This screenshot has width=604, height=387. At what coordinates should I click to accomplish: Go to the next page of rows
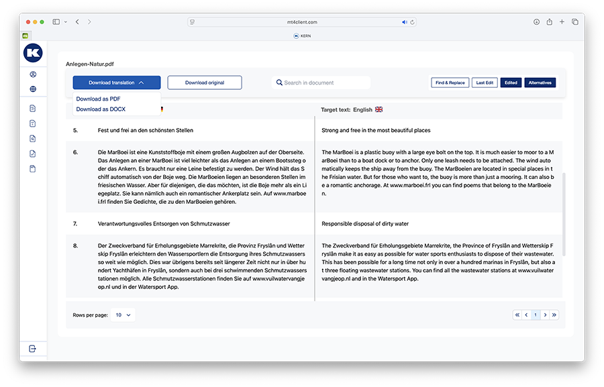pos(545,315)
